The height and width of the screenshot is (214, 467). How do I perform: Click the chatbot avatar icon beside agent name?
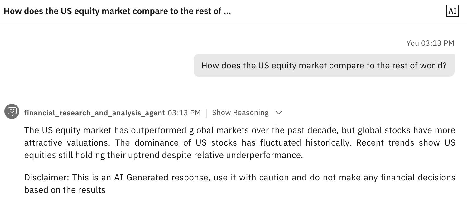12,111
